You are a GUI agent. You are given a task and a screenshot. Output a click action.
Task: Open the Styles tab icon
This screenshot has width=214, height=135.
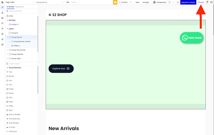click(x=2, y=23)
